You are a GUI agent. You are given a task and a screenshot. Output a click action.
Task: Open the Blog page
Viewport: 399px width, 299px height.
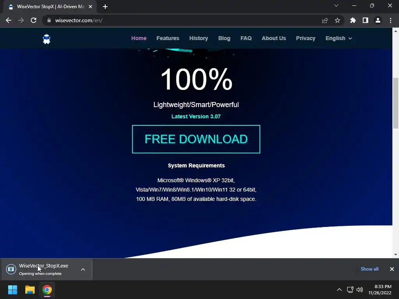[x=224, y=38]
